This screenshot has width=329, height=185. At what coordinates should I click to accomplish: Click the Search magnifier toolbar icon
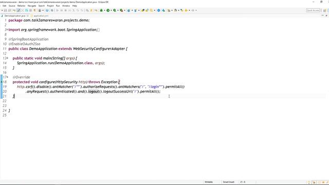tap(151, 10)
